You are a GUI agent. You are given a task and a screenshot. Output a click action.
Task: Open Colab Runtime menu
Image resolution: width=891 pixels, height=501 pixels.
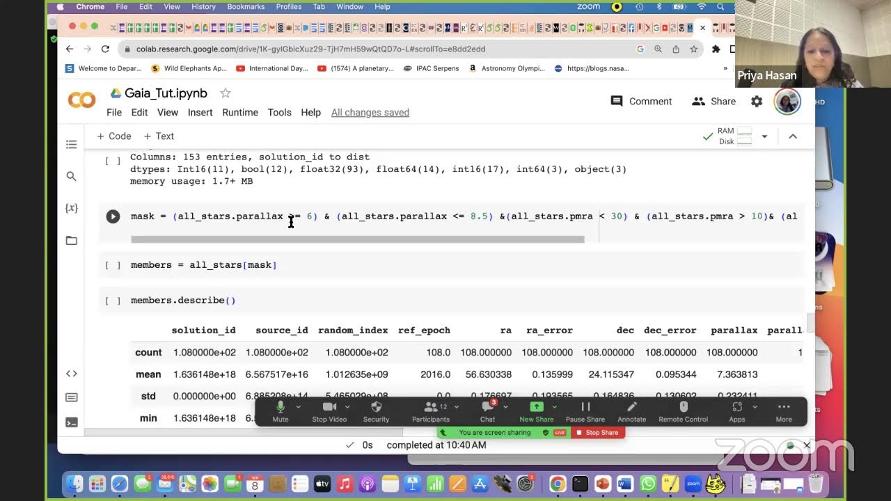coord(240,113)
